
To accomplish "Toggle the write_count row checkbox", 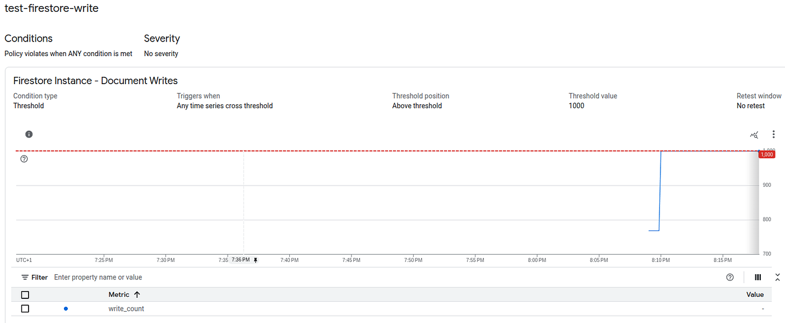I will (x=25, y=309).
